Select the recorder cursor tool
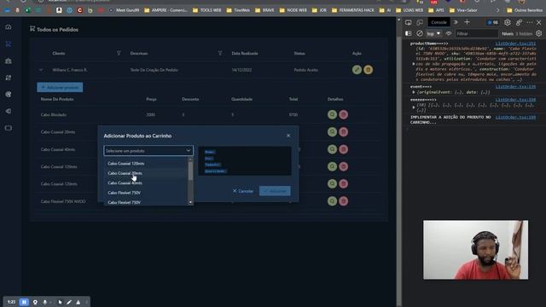 click(60, 302)
